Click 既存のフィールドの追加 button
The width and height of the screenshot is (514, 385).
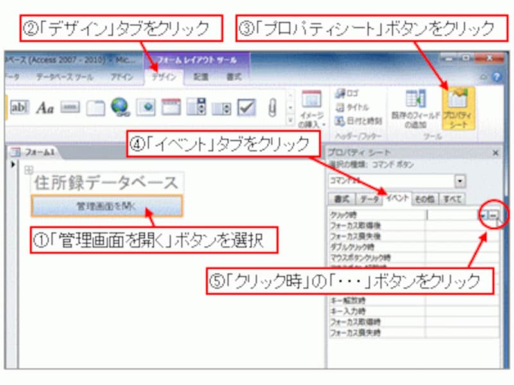415,110
